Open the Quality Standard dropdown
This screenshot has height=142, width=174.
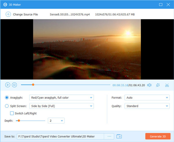tap(147, 106)
